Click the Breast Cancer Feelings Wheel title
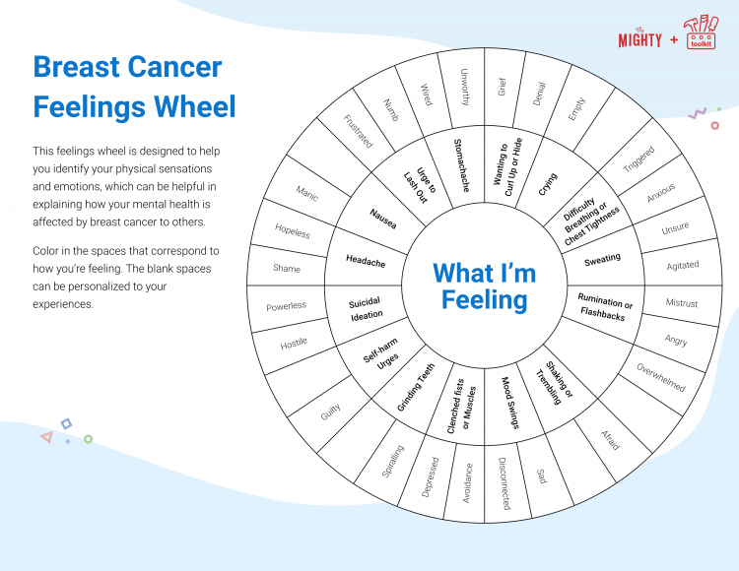This screenshot has width=739, height=571. (x=134, y=87)
